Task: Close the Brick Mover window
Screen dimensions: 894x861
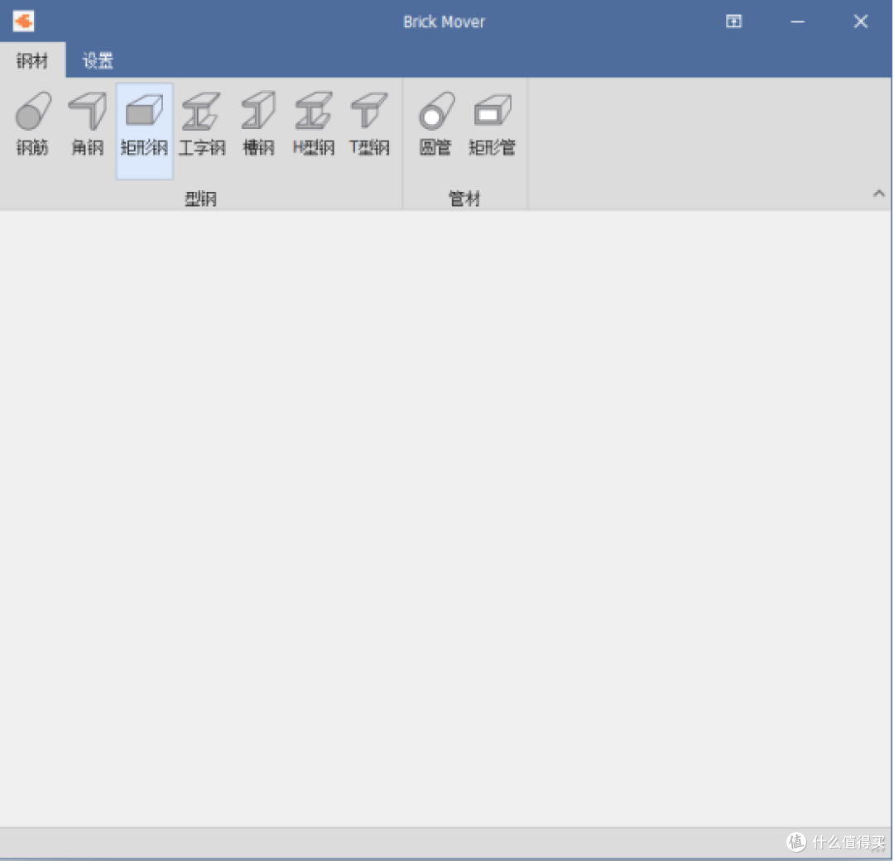Action: (860, 22)
